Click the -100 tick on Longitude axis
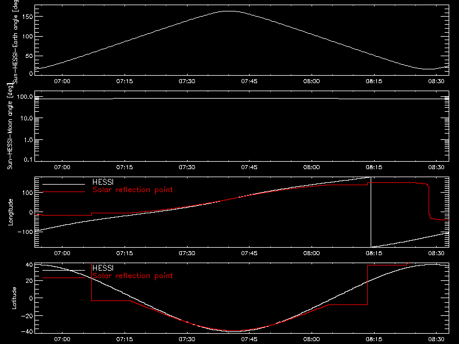 pyautogui.click(x=25, y=232)
